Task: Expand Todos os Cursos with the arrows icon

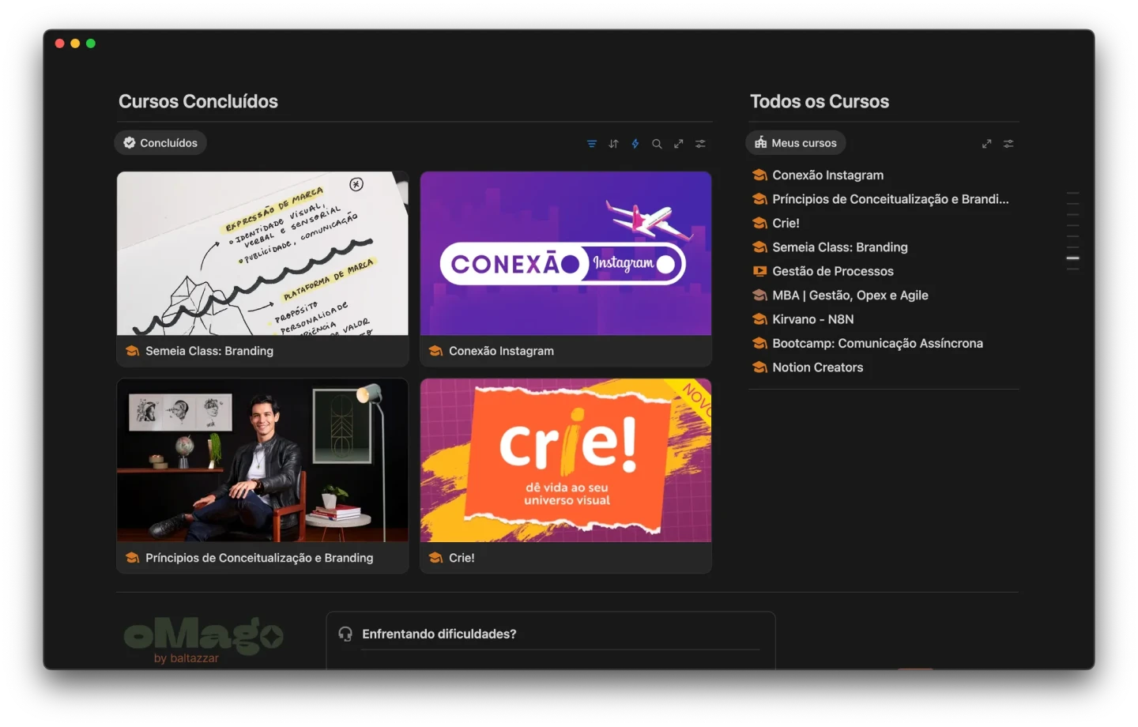Action: pos(986,144)
